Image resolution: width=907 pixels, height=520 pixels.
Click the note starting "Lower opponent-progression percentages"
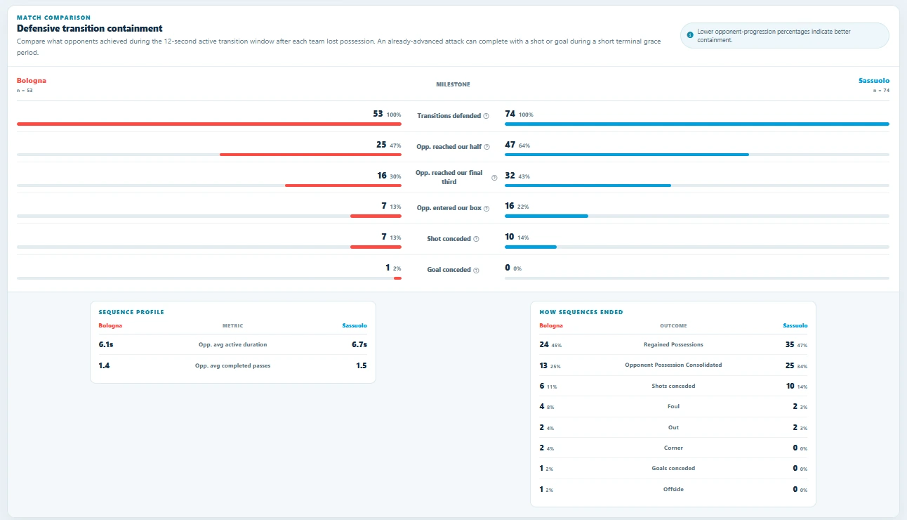pyautogui.click(x=785, y=36)
